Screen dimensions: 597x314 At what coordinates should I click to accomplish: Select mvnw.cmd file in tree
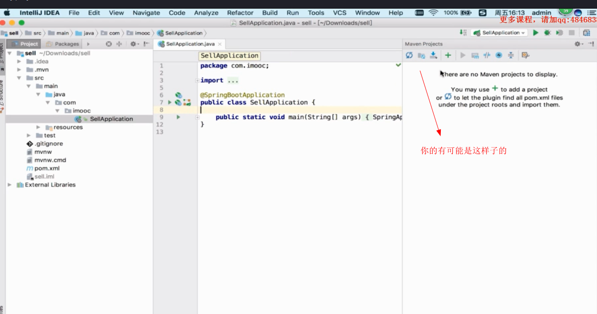[x=46, y=160]
